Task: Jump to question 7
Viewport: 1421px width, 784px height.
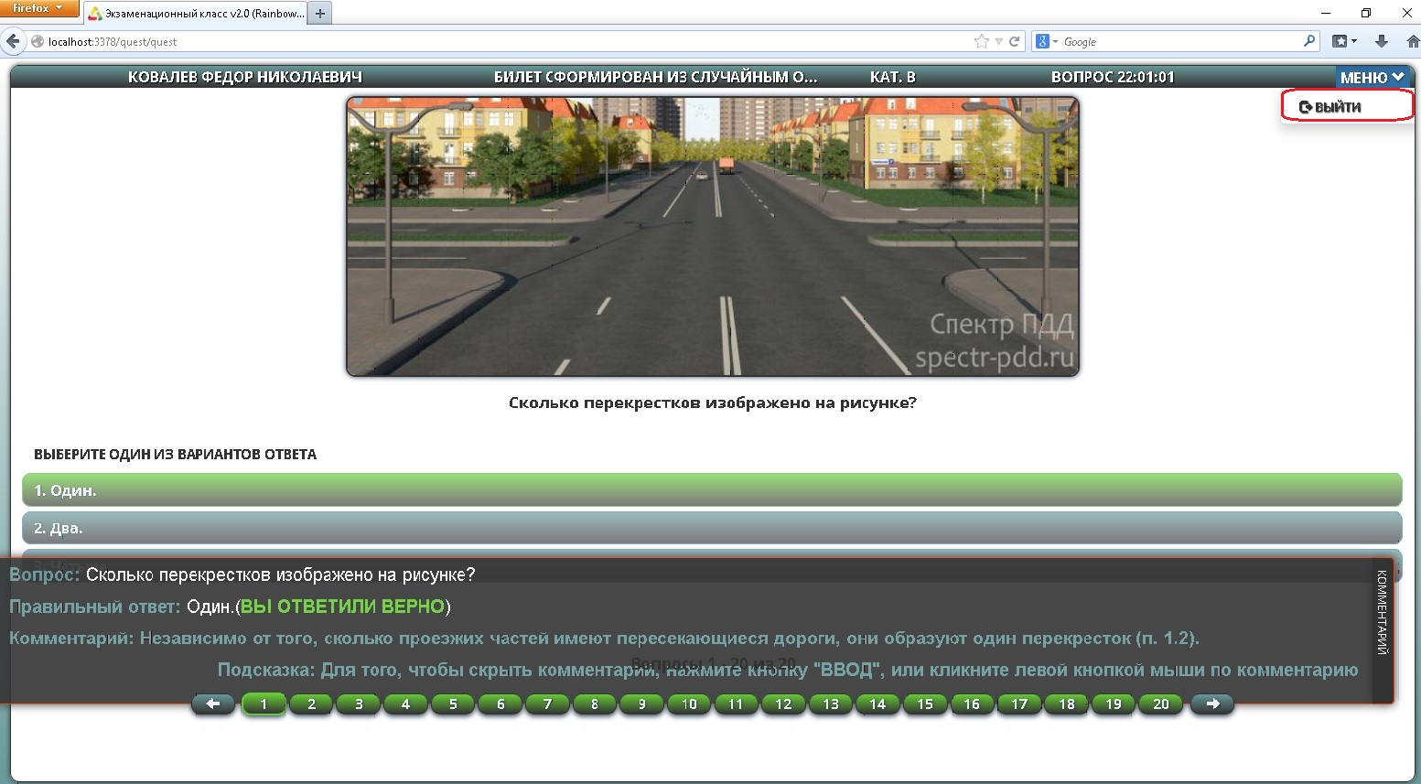Action: click(547, 703)
